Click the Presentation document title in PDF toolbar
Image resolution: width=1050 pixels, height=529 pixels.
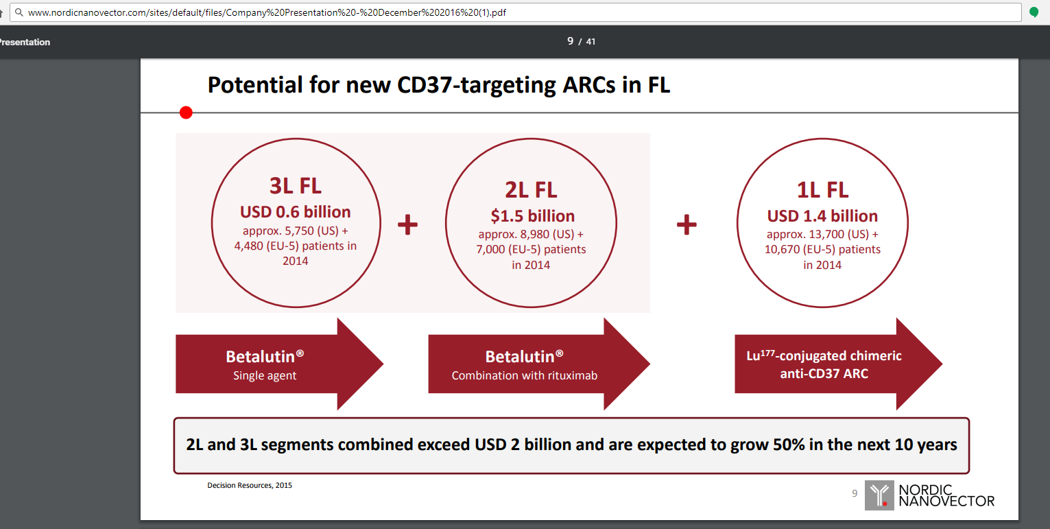[25, 42]
